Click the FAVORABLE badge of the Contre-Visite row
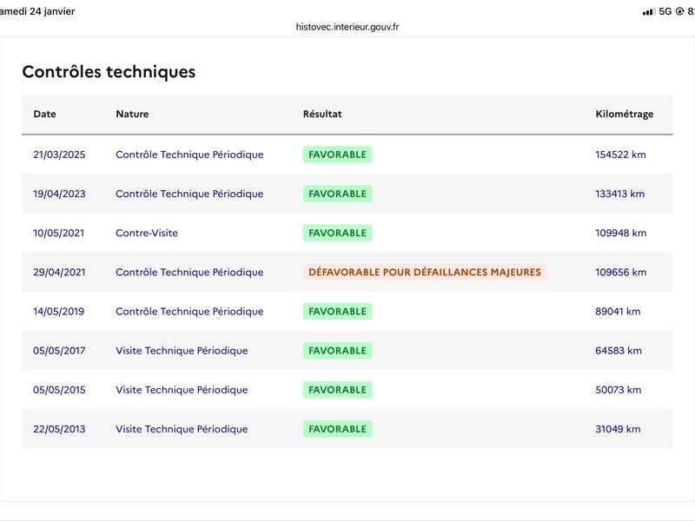 tap(337, 233)
